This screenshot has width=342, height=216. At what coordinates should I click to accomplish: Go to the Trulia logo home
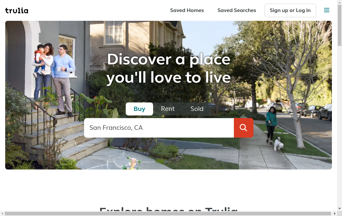tap(17, 10)
